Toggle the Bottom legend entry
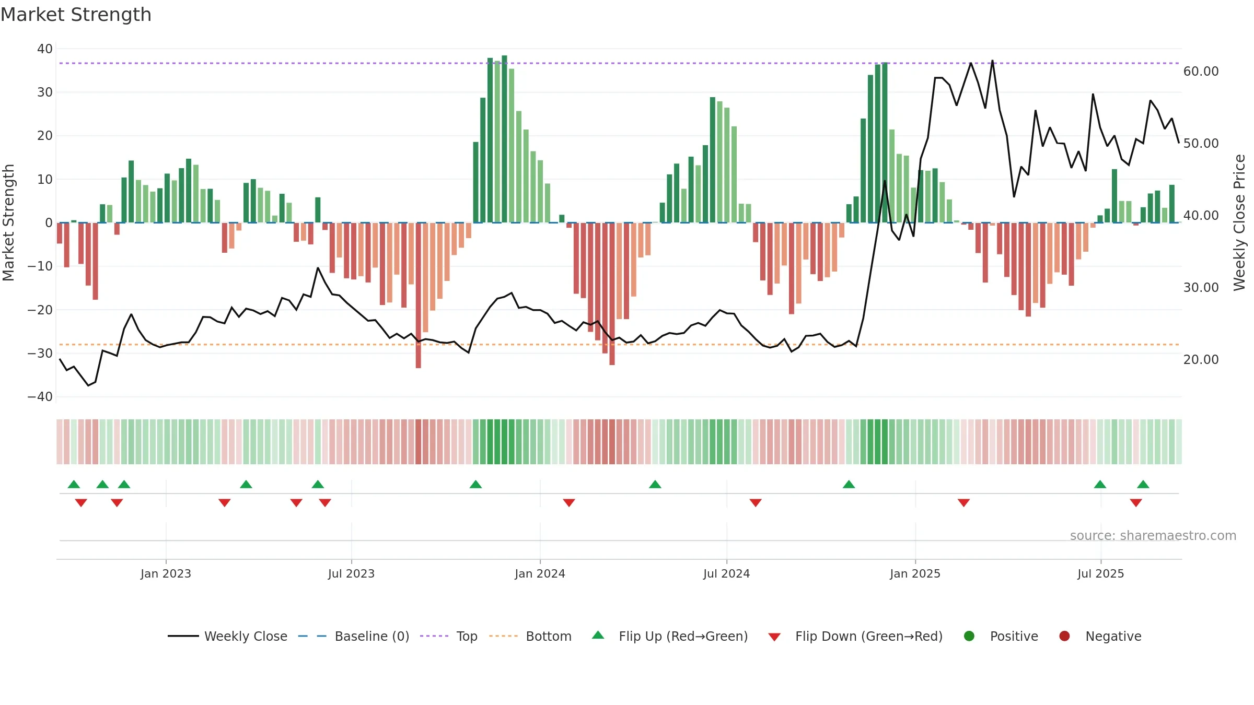Image resolution: width=1254 pixels, height=705 pixels. pos(530,636)
